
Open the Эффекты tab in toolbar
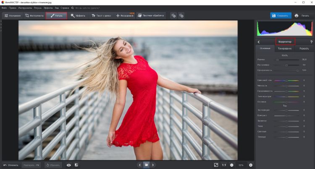78,16
